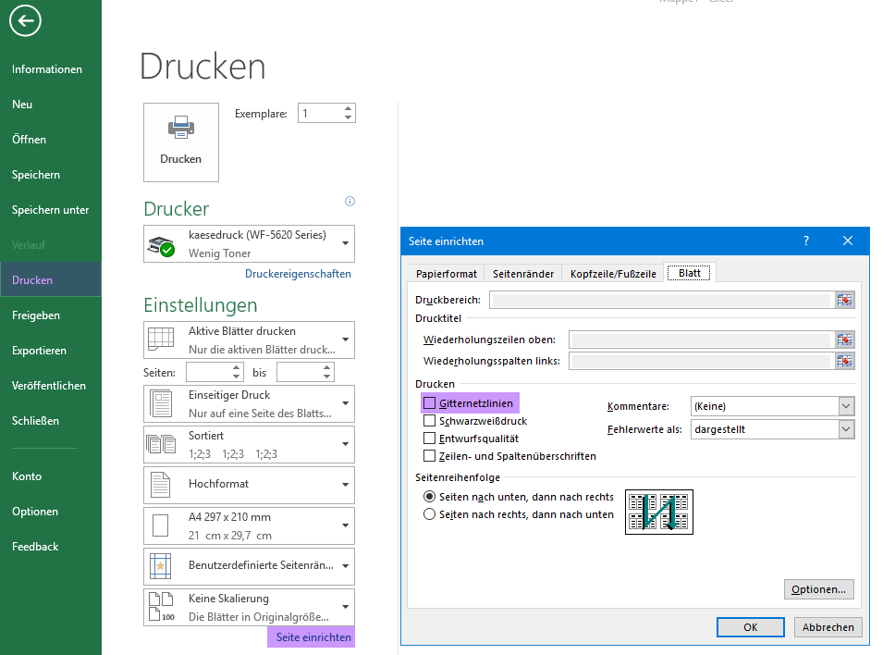
Task: Click the printer icon Drucken button
Action: pos(181,142)
